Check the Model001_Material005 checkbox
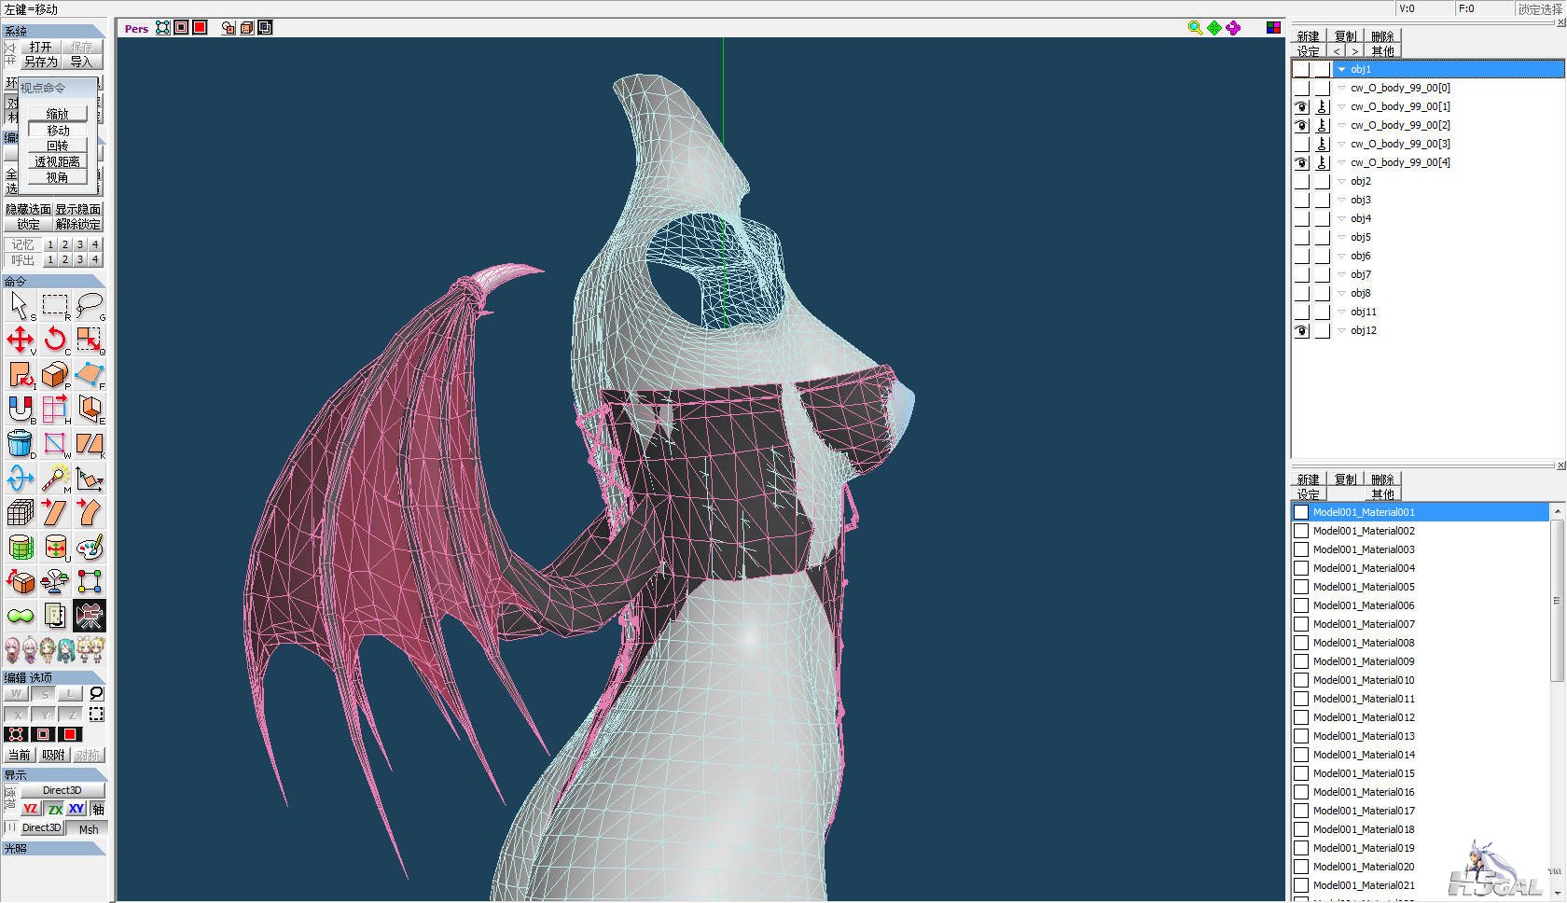Screen dimensions: 1567x903 (1301, 587)
